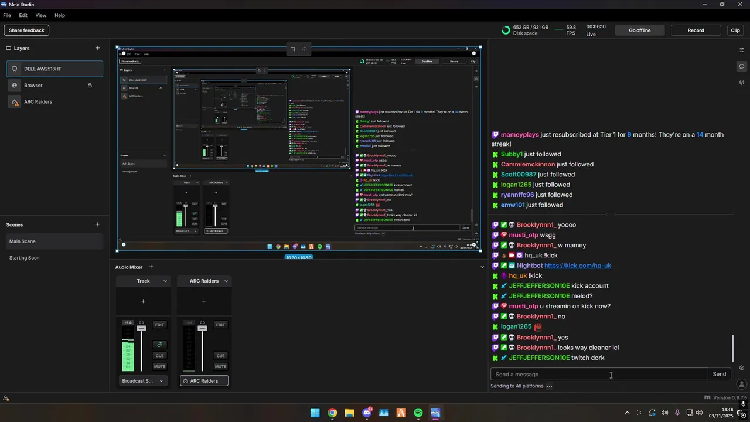This screenshot has width=750, height=422.
Task: Toggle the link icon on Track channel
Action: point(159,345)
